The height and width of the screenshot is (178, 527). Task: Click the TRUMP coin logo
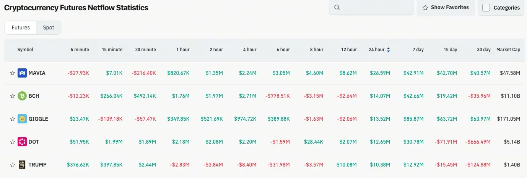(22, 165)
